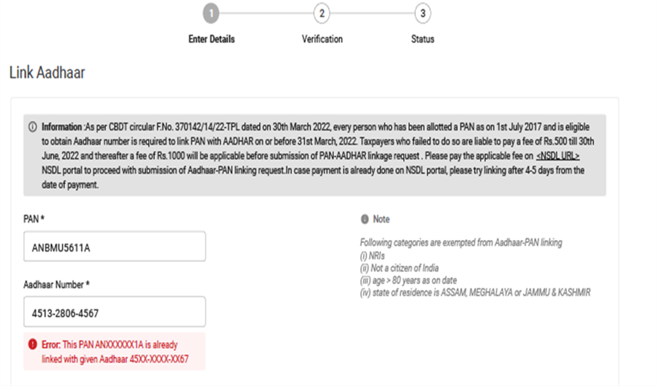Click the 'Not a citizen of India' line

[399, 268]
